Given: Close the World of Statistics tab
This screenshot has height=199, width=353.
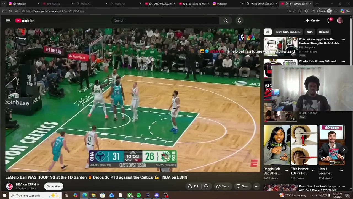Looking at the screenshot, I should (x=276, y=4).
